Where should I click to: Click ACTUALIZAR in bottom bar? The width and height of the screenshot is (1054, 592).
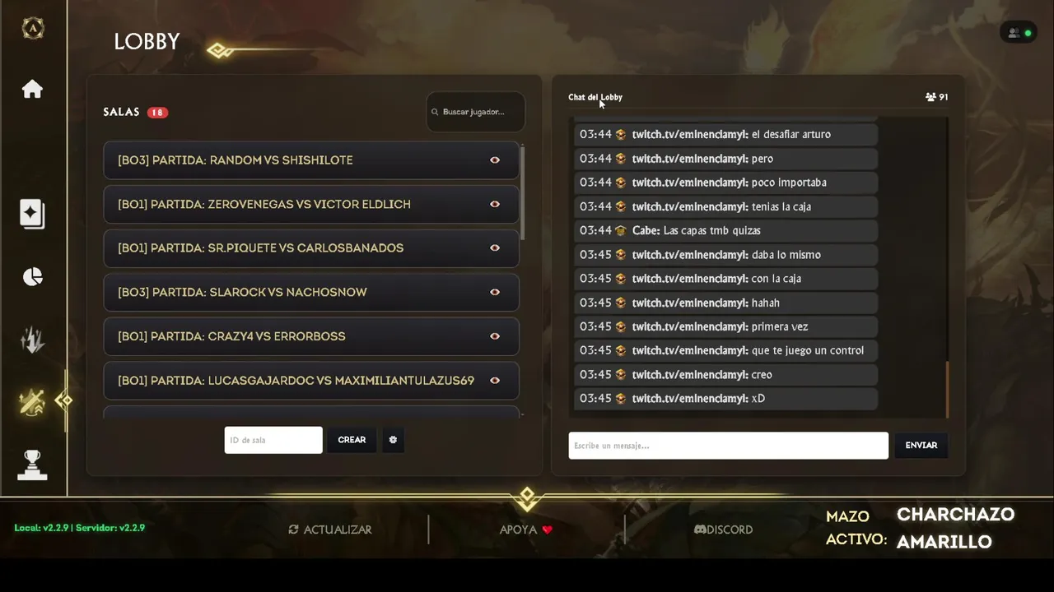(x=329, y=530)
